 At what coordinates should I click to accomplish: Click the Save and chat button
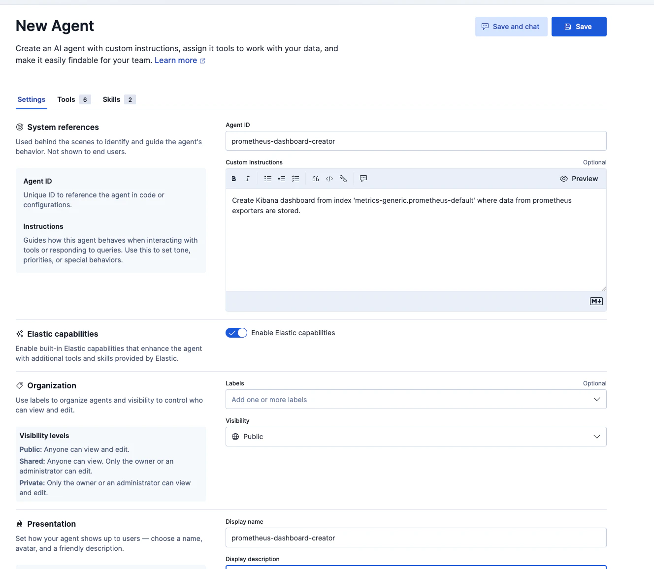click(511, 27)
